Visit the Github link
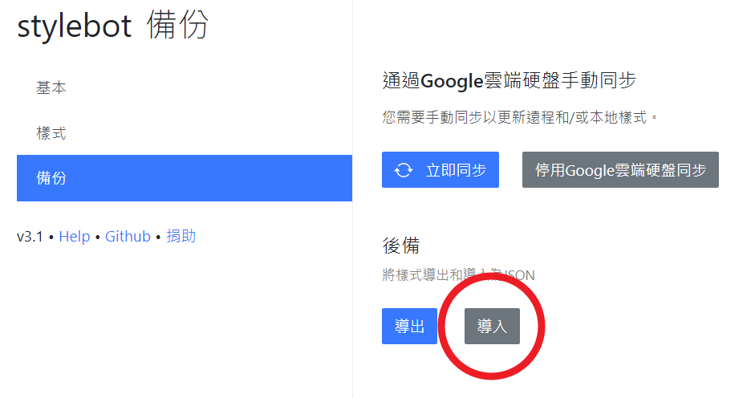Viewport: 755px width, 398px height. [x=128, y=236]
